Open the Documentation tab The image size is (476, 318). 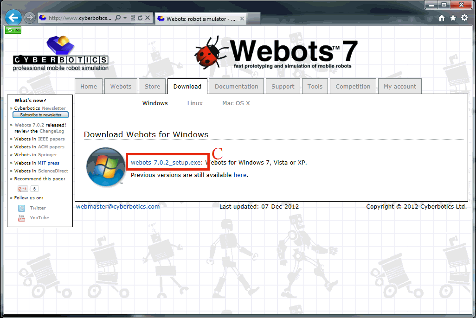236,86
